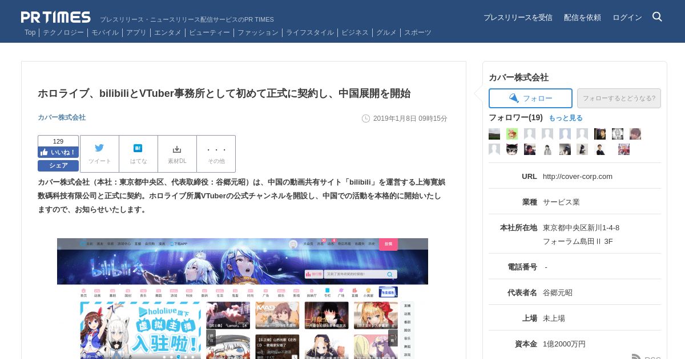Click the Facebook いいね! thumbs-up button

58,152
